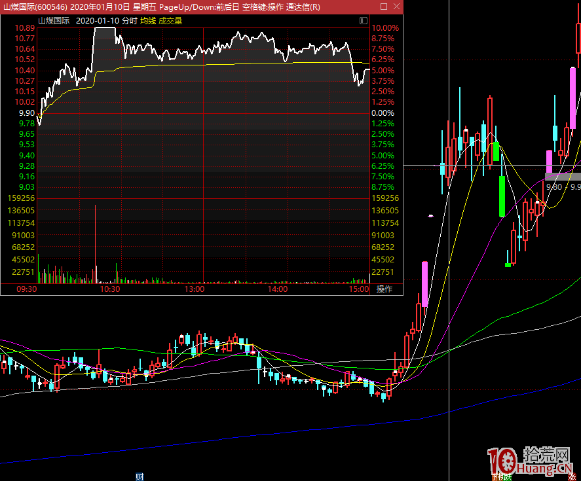Click the 财 marker at bottom of chart
The width and height of the screenshot is (581, 481).
139,476
